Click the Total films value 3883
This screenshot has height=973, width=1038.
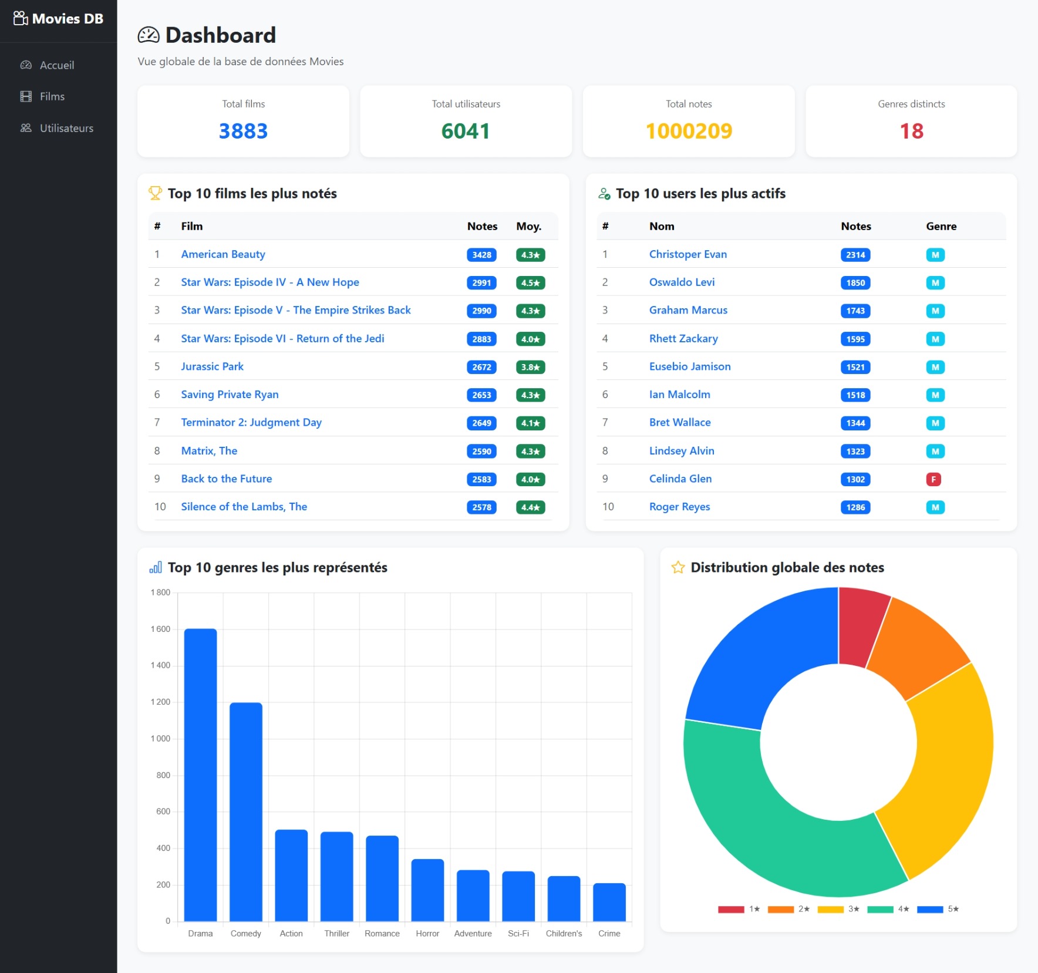pos(243,131)
